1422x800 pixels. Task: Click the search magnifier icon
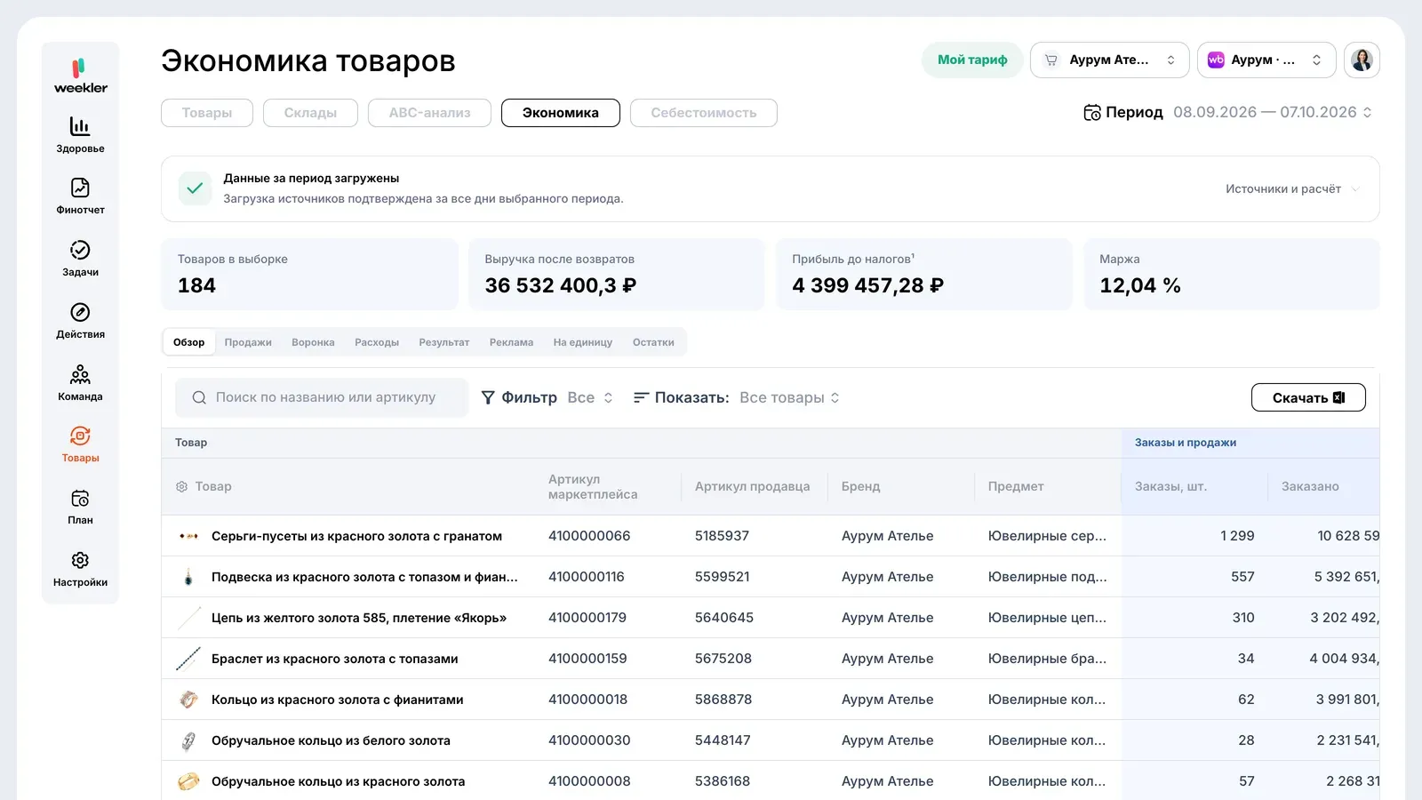199,397
